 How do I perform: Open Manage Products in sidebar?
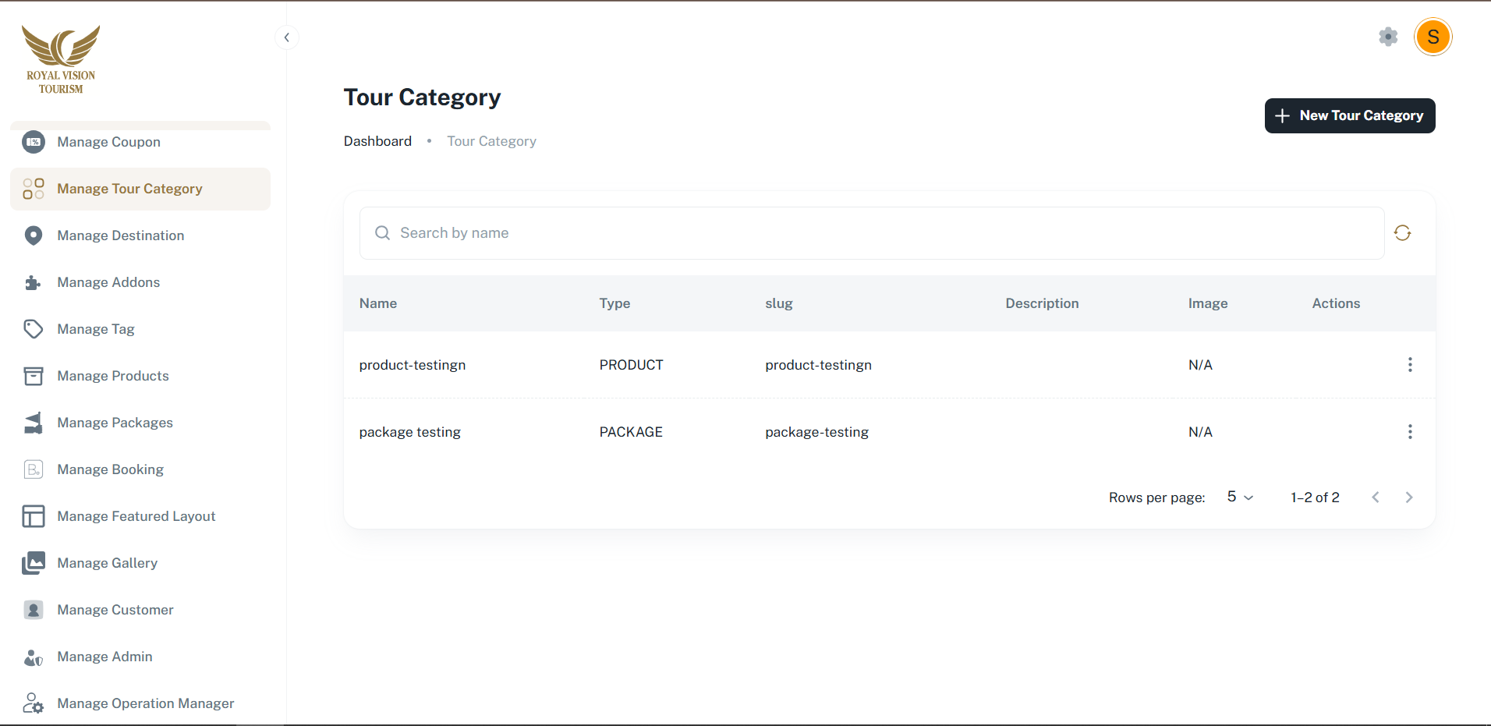pos(113,376)
